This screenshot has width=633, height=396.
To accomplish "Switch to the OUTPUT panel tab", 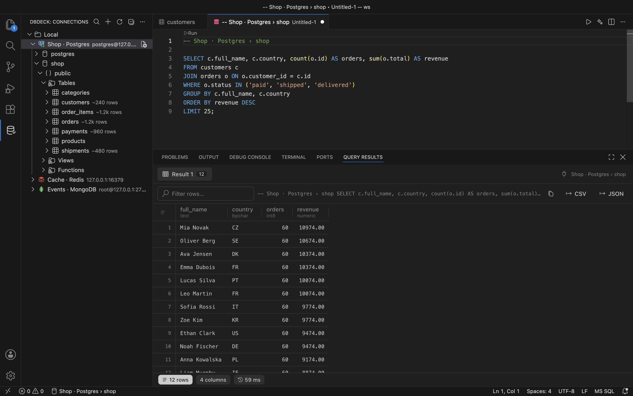I will click(x=208, y=157).
